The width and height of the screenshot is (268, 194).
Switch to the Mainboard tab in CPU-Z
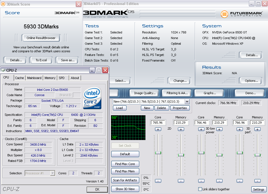pos(34,78)
